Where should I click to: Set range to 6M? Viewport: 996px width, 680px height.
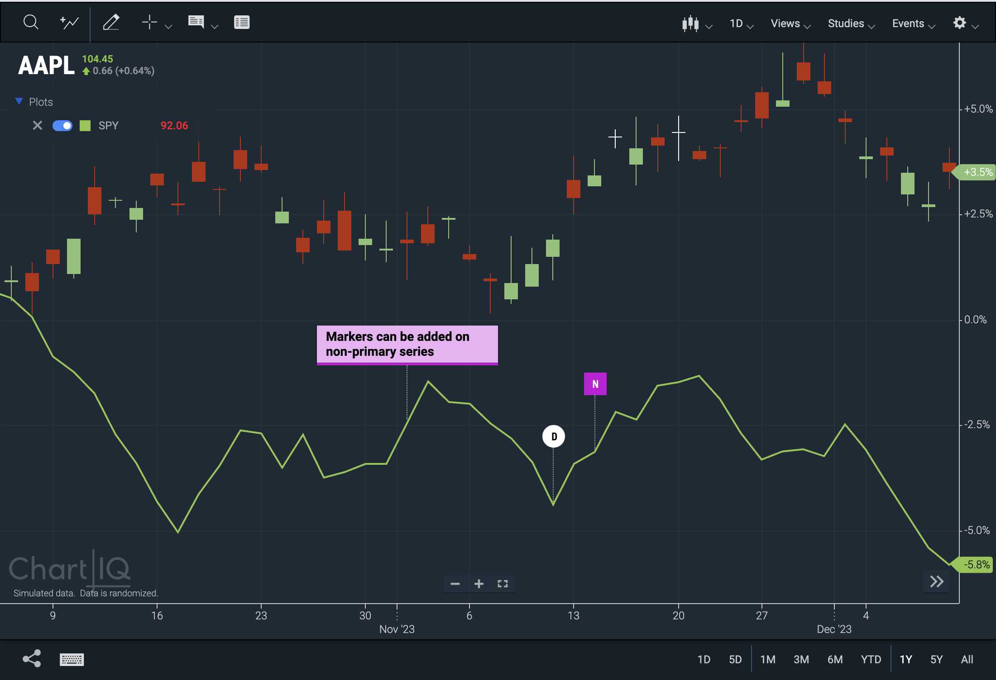click(x=835, y=659)
